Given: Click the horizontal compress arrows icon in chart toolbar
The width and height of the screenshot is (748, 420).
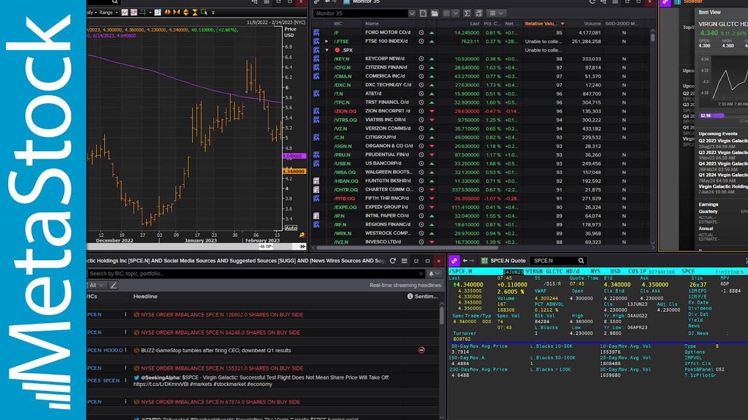Looking at the screenshot, I should pos(176,12).
